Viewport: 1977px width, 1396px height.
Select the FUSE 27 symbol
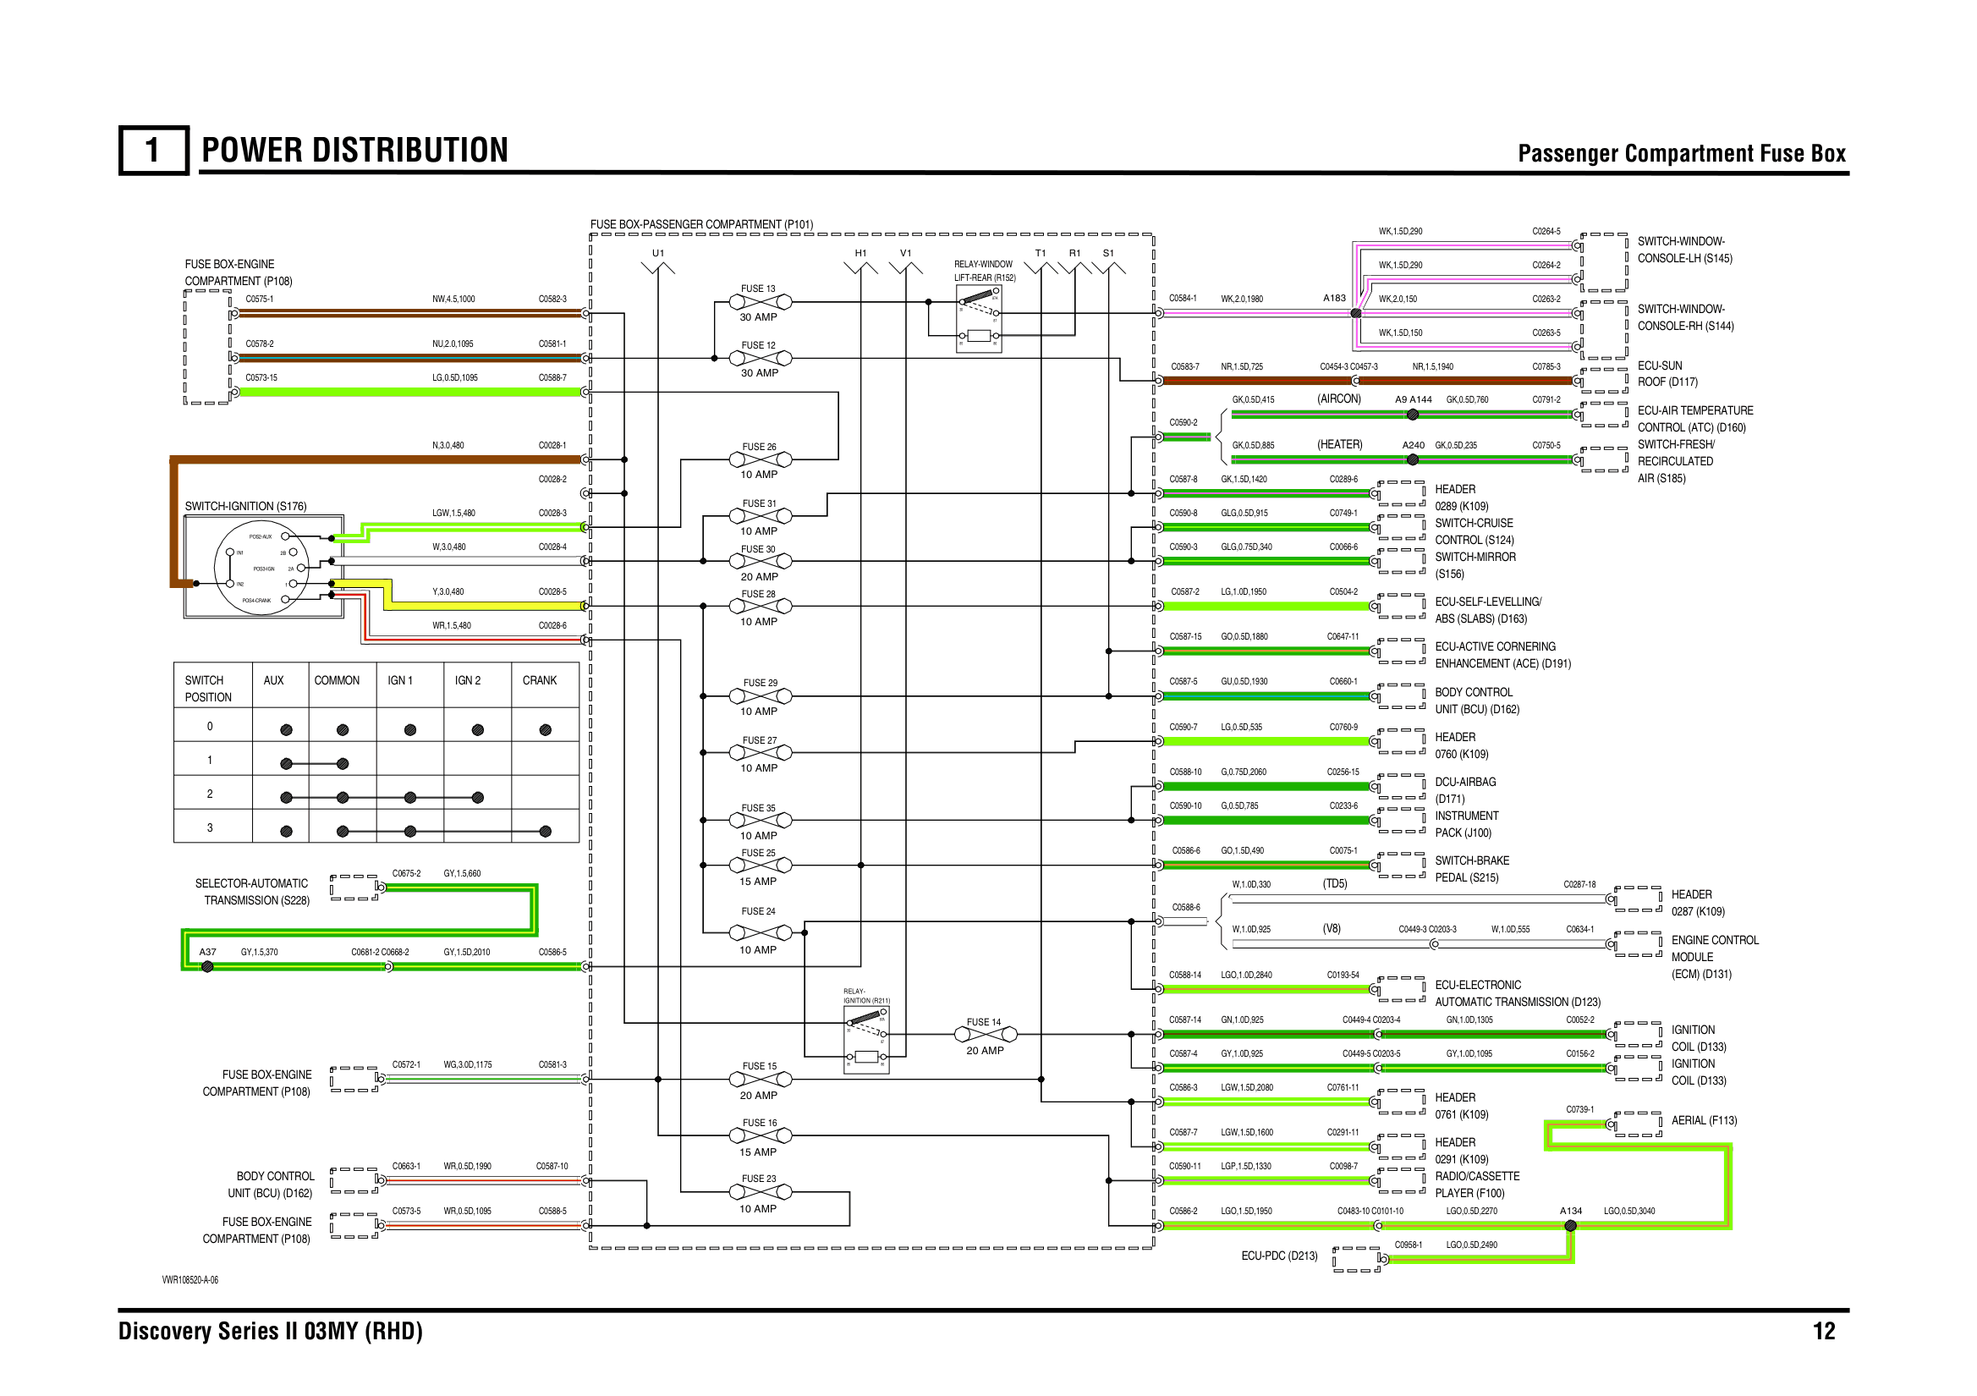[x=760, y=753]
